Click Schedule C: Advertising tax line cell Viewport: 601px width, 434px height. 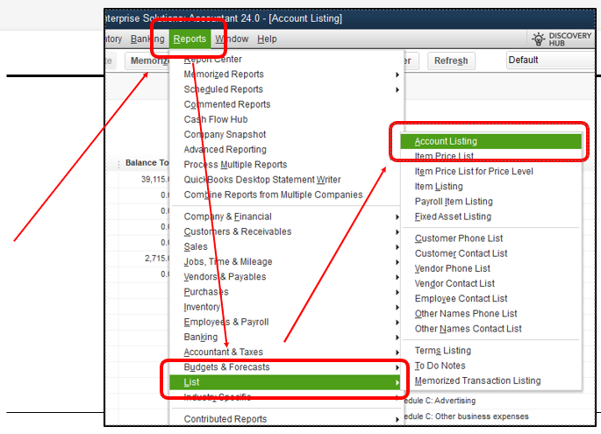point(440,401)
